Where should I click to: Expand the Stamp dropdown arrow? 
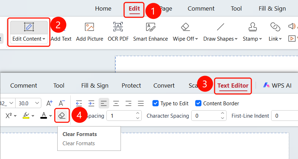(x=261, y=39)
